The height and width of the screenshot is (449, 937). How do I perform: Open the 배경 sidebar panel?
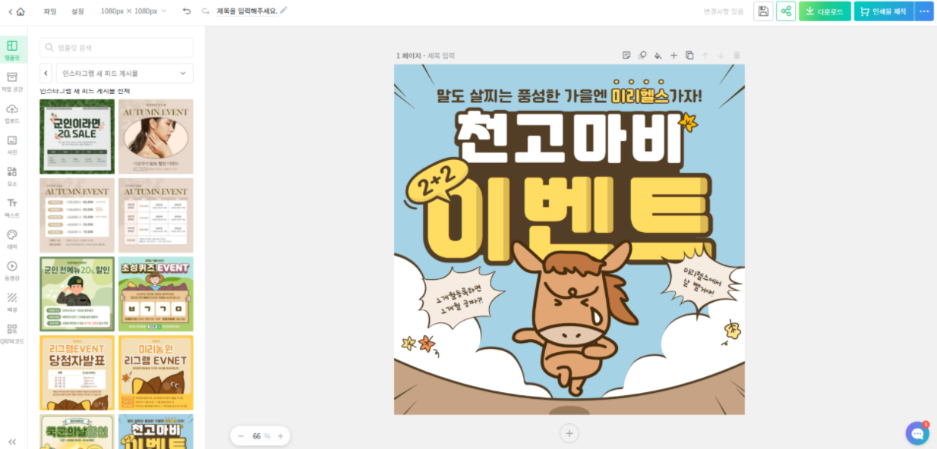[12, 303]
